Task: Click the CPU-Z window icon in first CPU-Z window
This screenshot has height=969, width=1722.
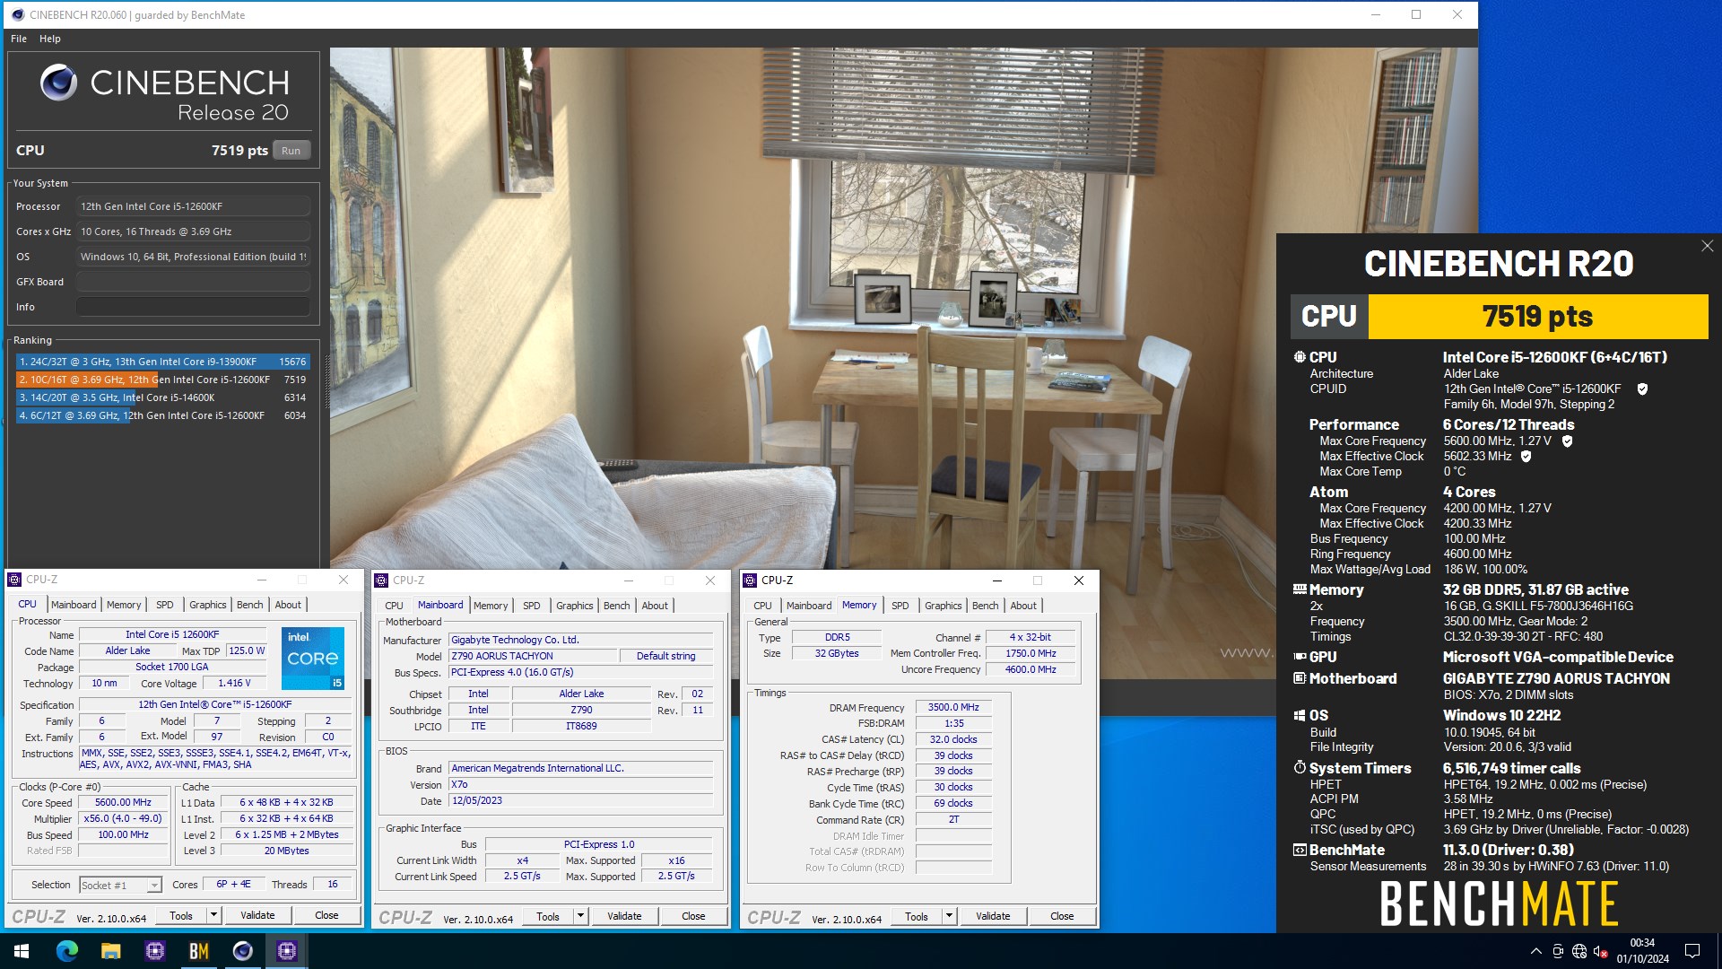Action: (x=14, y=580)
